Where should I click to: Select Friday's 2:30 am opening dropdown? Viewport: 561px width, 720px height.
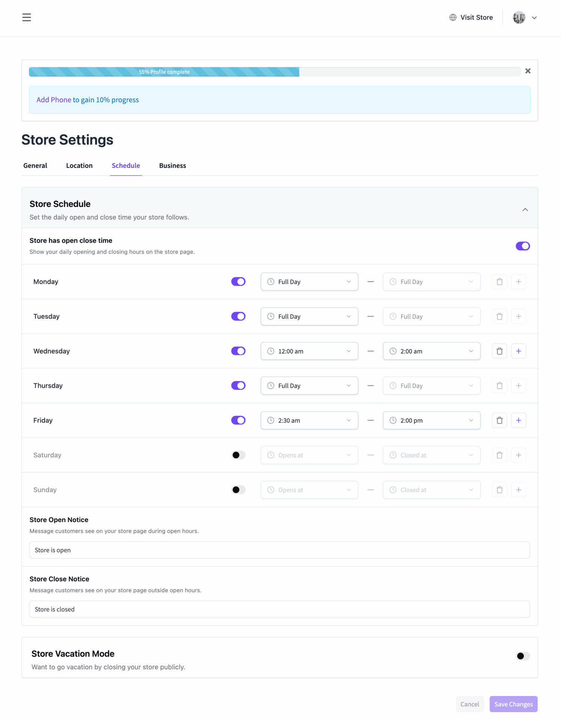[309, 420]
